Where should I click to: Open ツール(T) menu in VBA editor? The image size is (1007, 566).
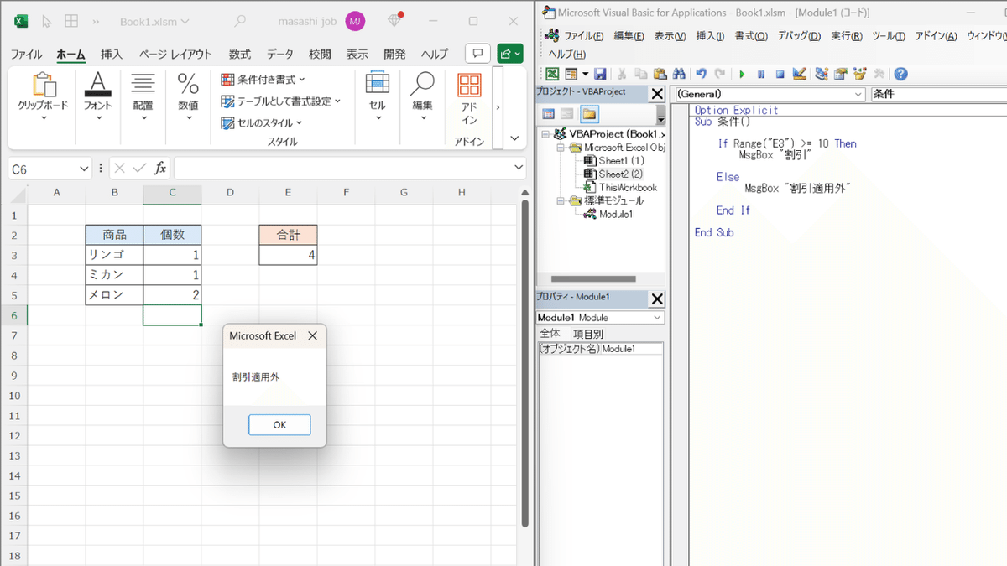point(889,36)
